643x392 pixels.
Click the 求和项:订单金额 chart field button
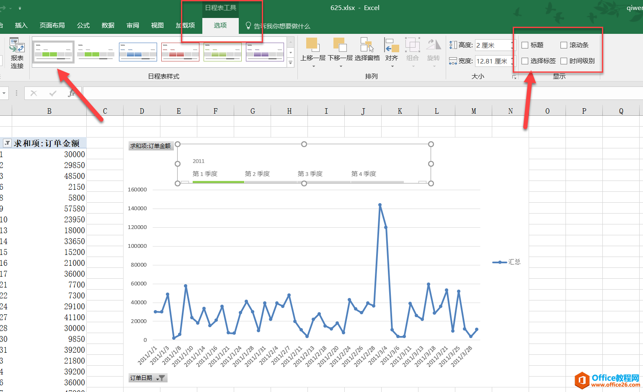tap(150, 146)
